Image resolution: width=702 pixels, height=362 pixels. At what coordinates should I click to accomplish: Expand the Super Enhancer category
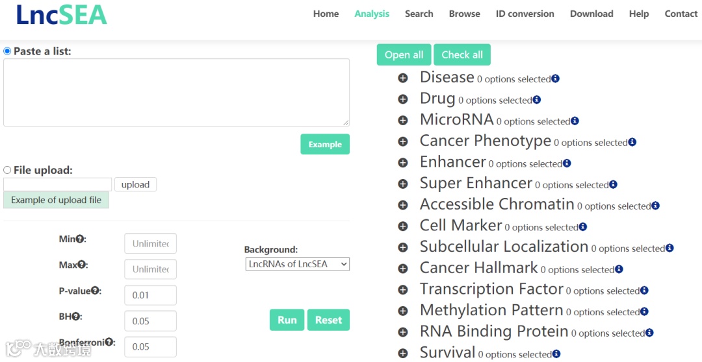coord(403,184)
